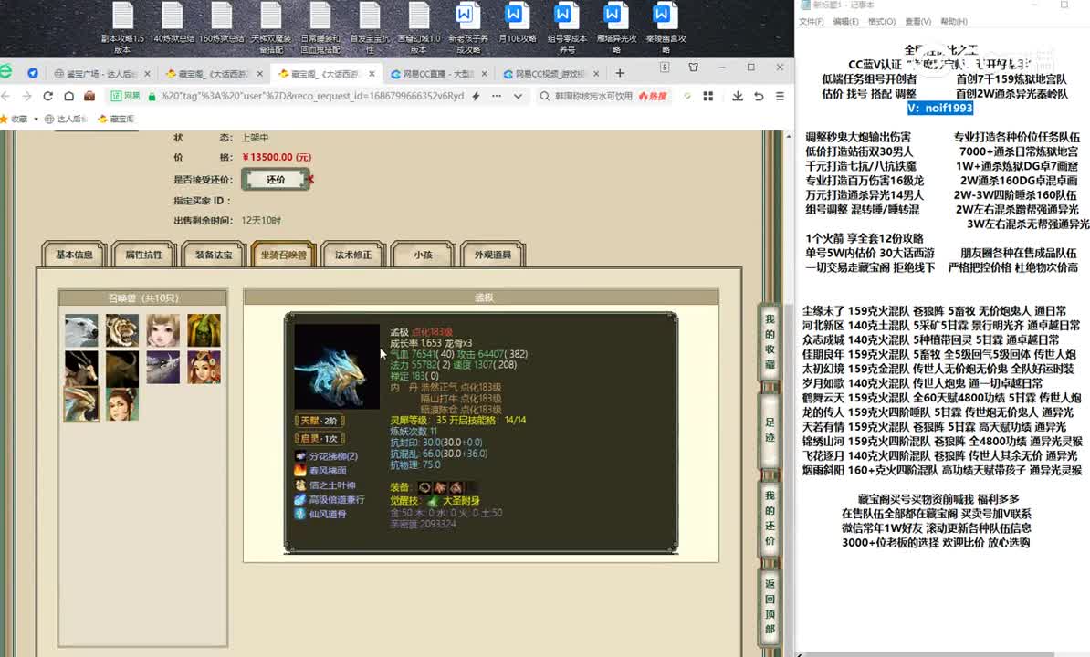Click the URL address field

(x=313, y=96)
